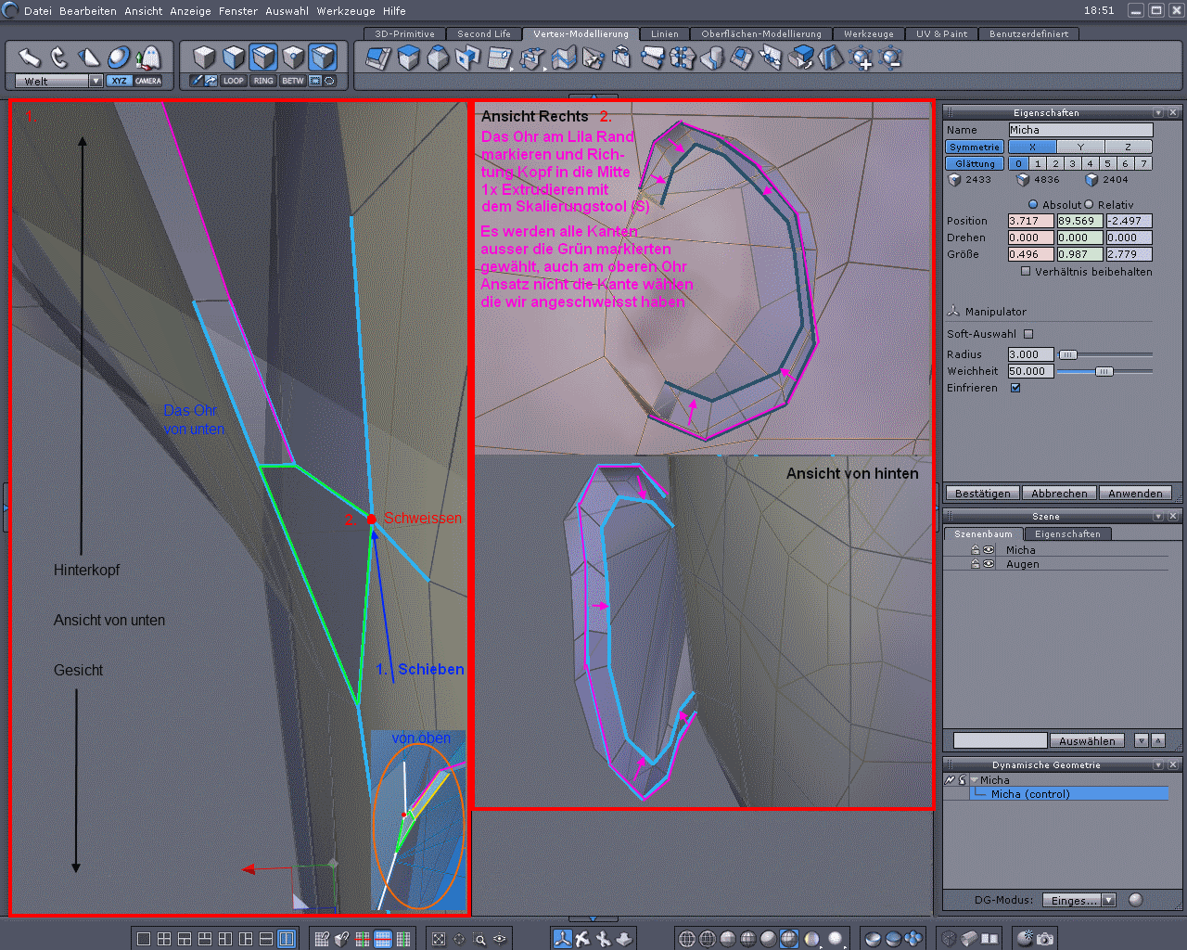This screenshot has height=950, width=1187.
Task: Click the camera snapshot icon in bottom bar
Action: click(x=1045, y=939)
